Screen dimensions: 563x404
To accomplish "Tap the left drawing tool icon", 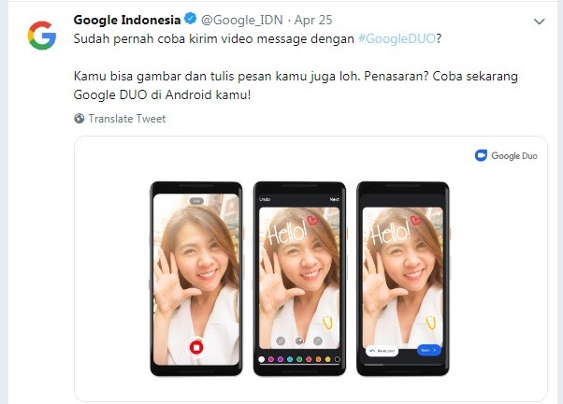I will [281, 340].
